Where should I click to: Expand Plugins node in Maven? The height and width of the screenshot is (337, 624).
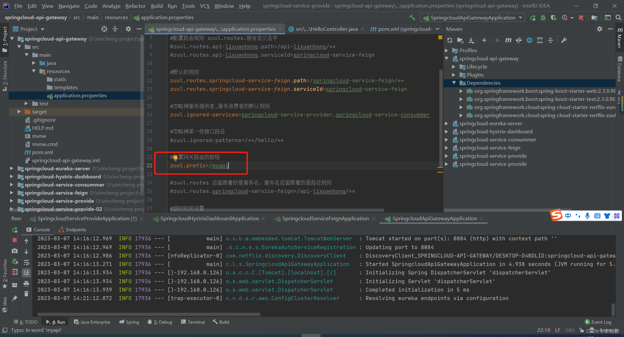pos(454,75)
